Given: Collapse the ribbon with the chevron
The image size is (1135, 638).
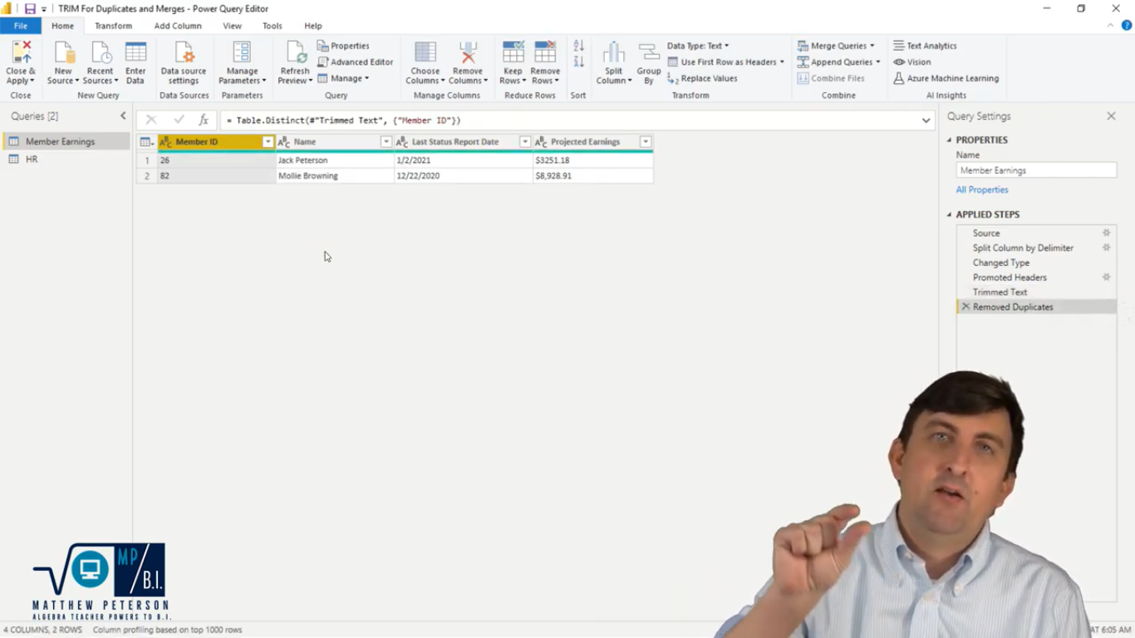Looking at the screenshot, I should click(1111, 26).
